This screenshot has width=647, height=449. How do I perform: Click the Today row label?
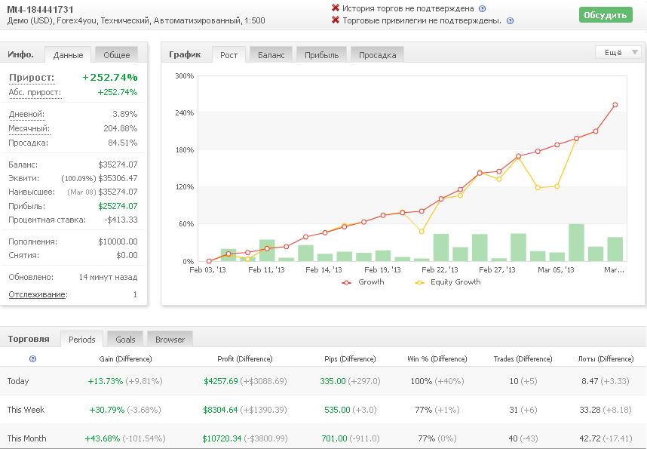(x=18, y=381)
